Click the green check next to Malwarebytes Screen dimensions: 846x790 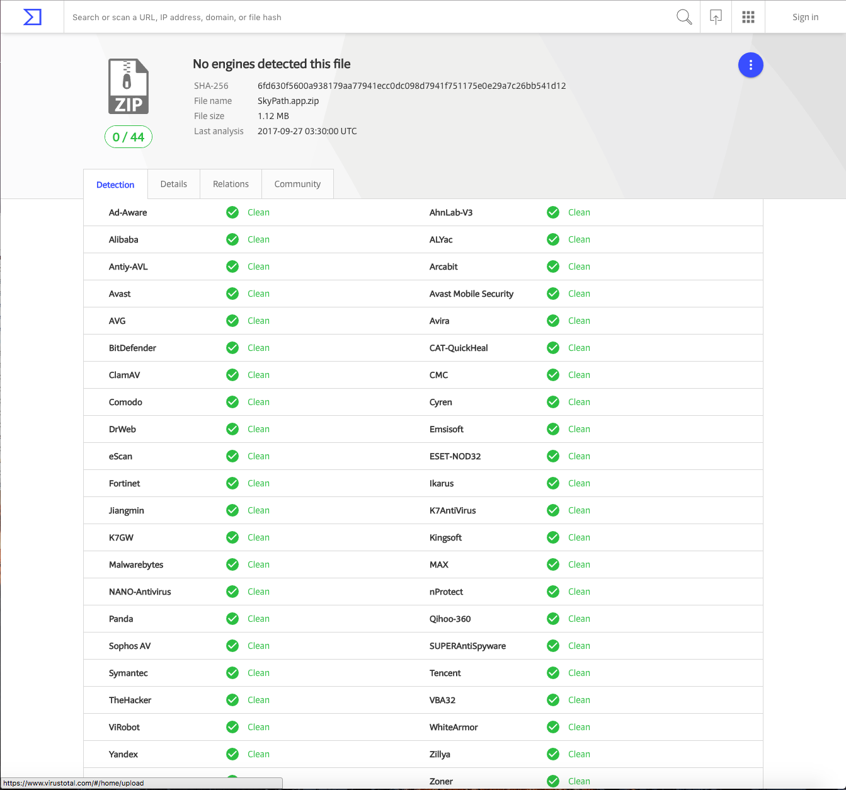tap(232, 564)
